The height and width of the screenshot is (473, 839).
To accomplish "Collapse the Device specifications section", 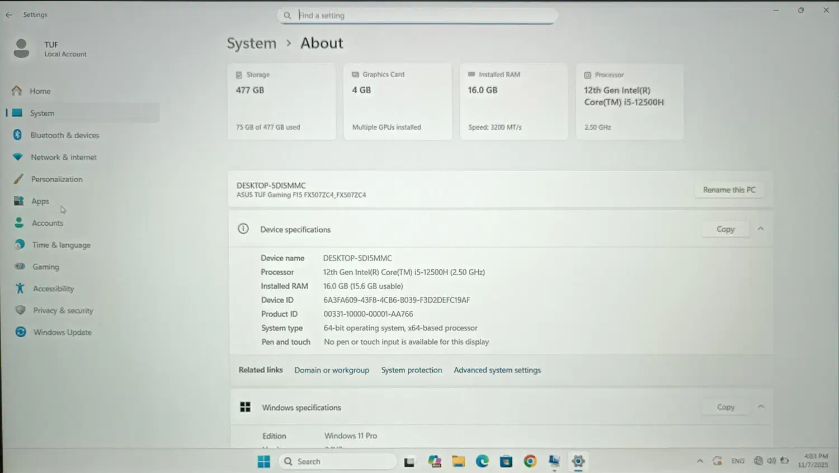I will (761, 229).
